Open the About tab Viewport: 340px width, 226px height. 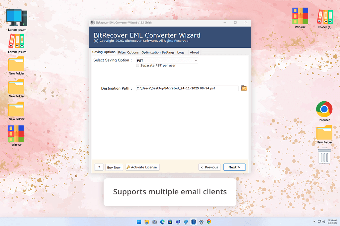(194, 52)
